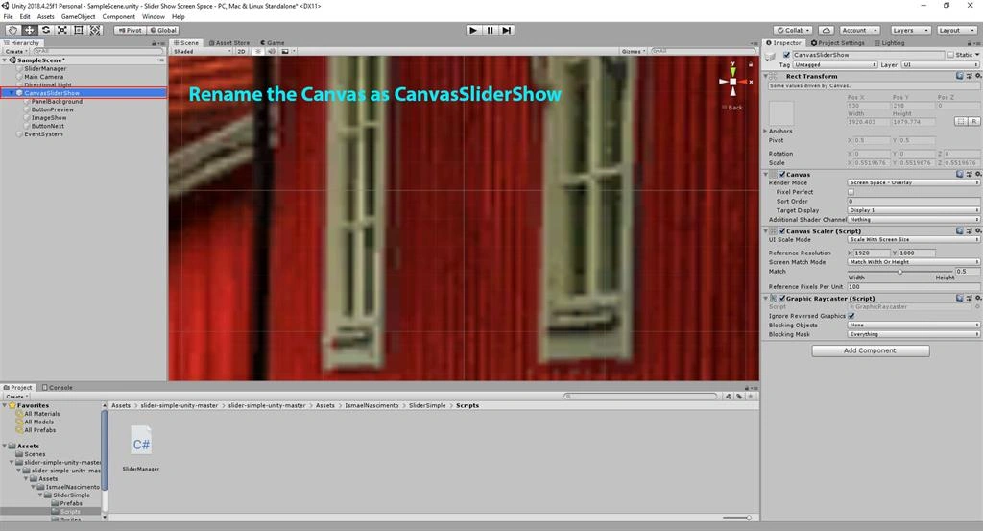983x531 pixels.
Task: Select the SliderManager C# script asset
Action: click(141, 448)
